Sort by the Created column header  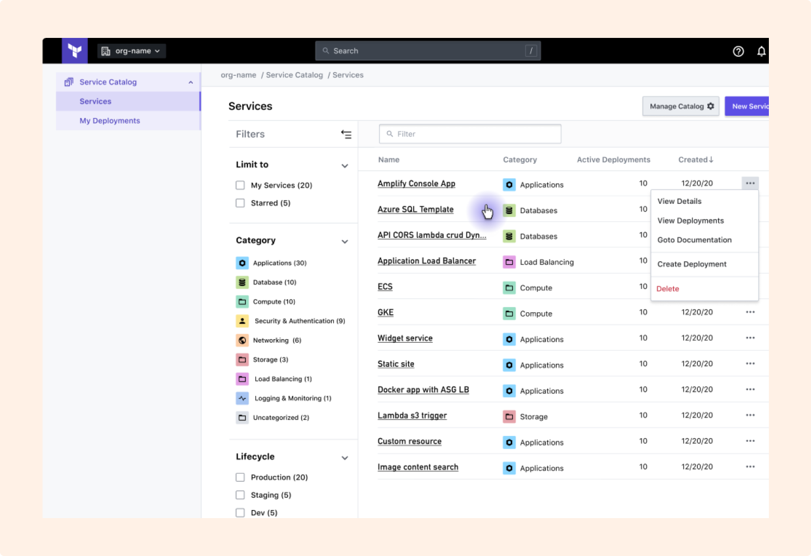coord(696,160)
